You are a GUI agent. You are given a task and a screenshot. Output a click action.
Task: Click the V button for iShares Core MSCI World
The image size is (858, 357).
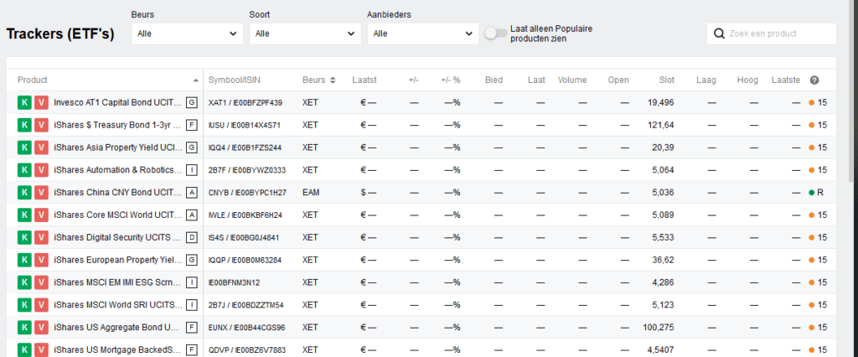41,215
